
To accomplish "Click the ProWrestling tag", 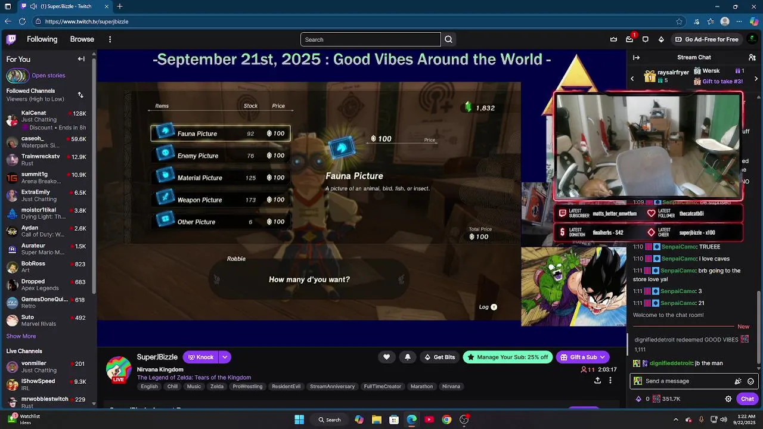I will click(247, 387).
